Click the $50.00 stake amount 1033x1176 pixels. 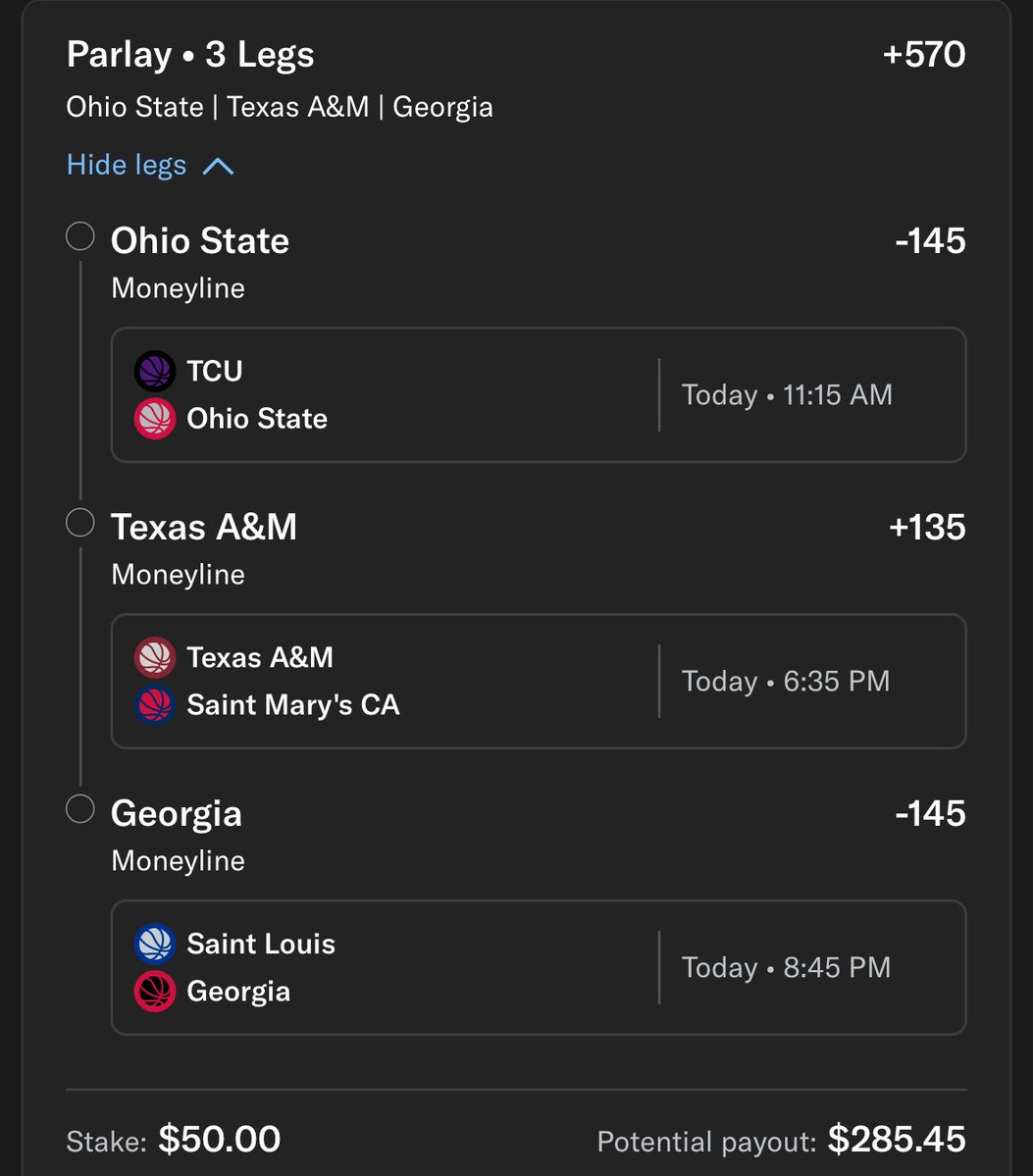(x=220, y=1140)
